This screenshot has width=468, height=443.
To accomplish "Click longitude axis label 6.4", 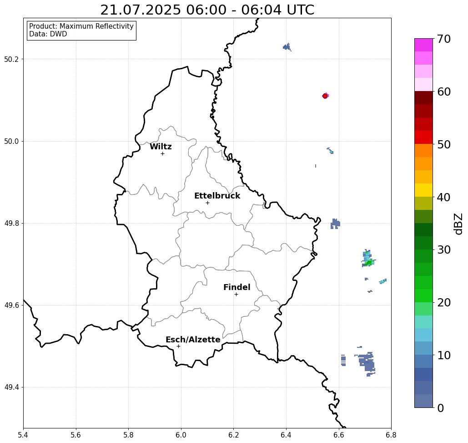I will [x=286, y=435].
